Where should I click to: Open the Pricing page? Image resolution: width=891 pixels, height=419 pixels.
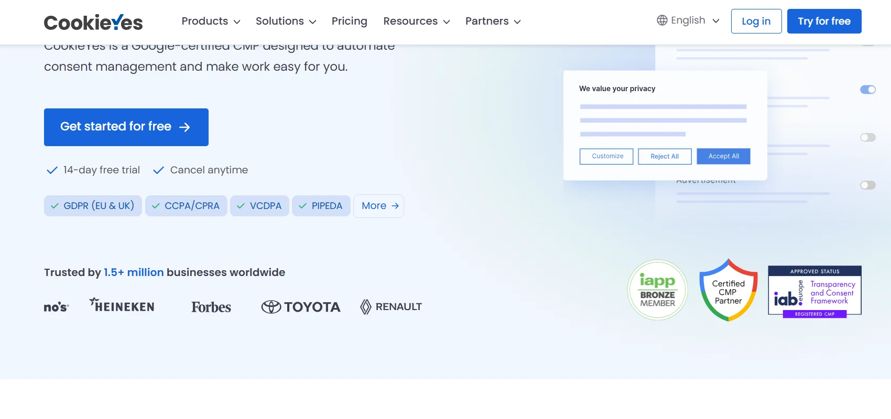pos(350,21)
